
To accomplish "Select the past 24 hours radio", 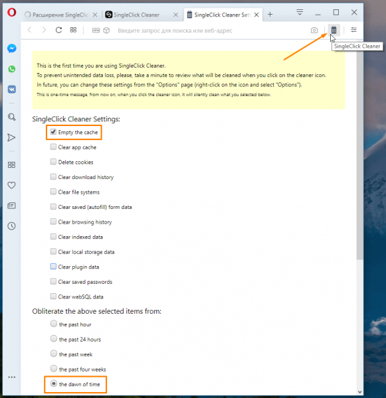I will 53,338.
